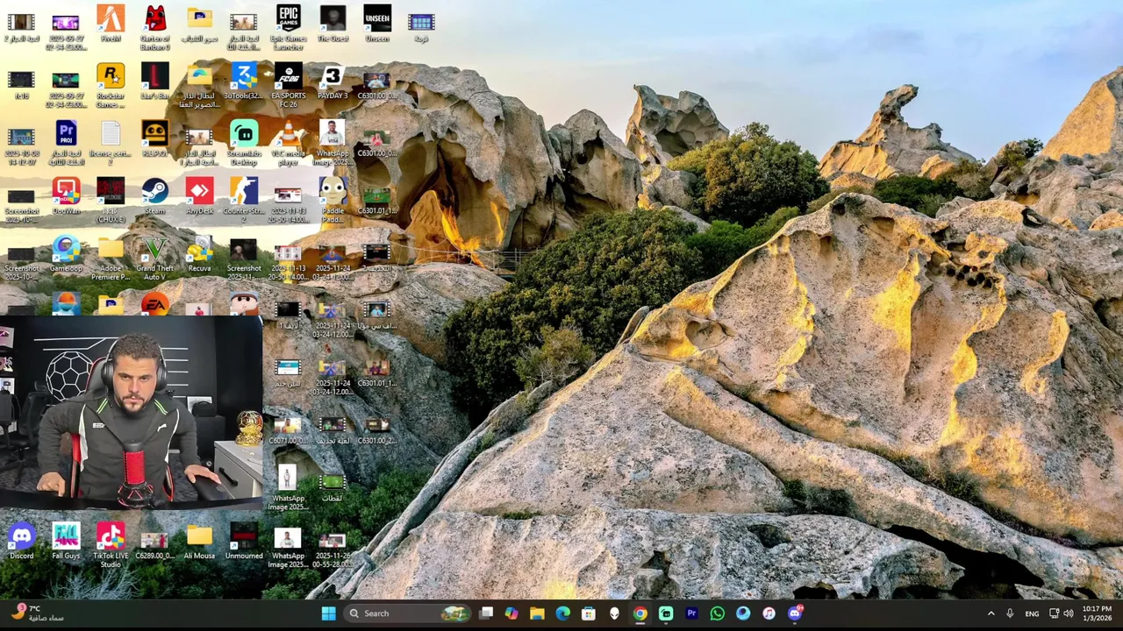Open the clock and date flyout
The width and height of the screenshot is (1123, 631).
pyautogui.click(x=1097, y=613)
